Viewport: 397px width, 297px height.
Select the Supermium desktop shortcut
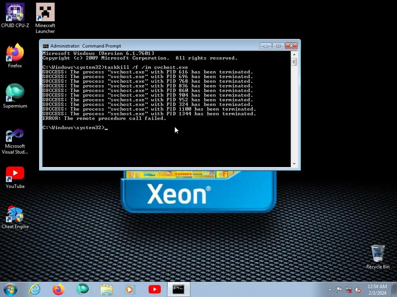tap(15, 96)
